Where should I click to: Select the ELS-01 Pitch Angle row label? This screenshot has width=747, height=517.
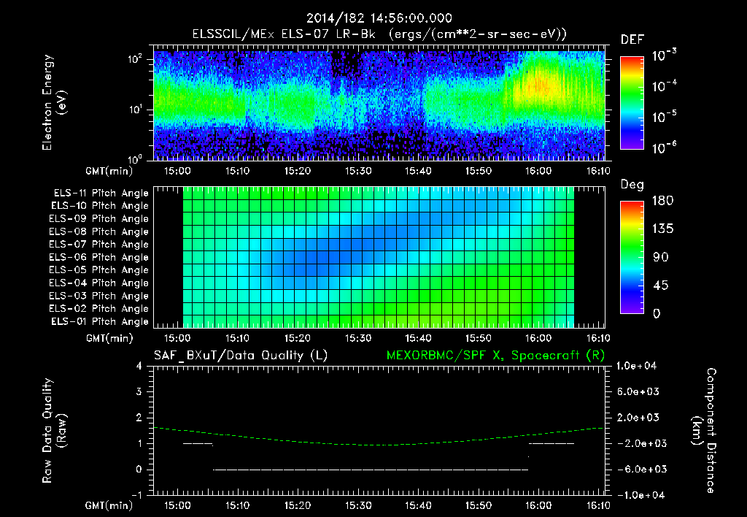click(99, 321)
